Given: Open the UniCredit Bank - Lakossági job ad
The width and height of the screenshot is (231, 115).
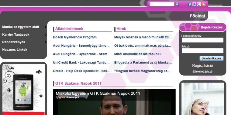Looking at the screenshot, I should [x=81, y=62].
